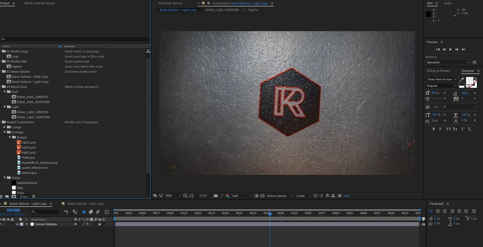Open the Times New Roman font dropdown
This screenshot has width=483, height=247.
[x=441, y=79]
